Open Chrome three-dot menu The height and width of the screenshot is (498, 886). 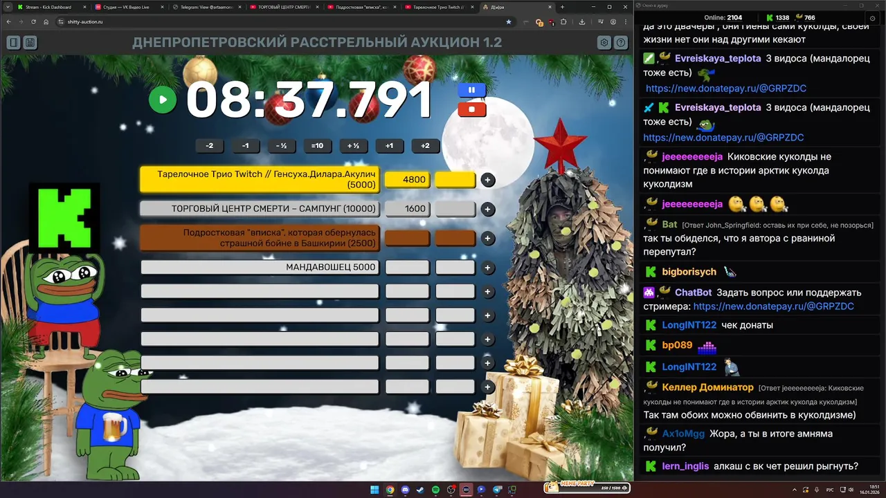(626, 21)
